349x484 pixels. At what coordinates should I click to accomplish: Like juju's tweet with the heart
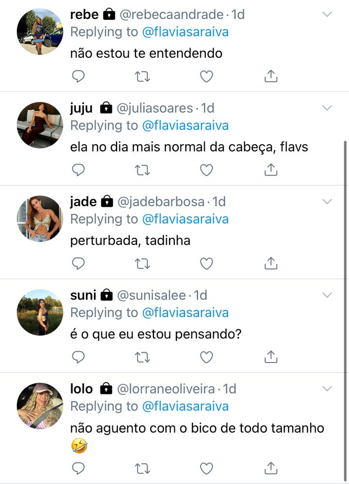207,169
